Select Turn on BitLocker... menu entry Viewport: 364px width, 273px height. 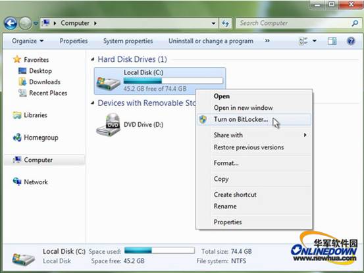tap(254, 120)
